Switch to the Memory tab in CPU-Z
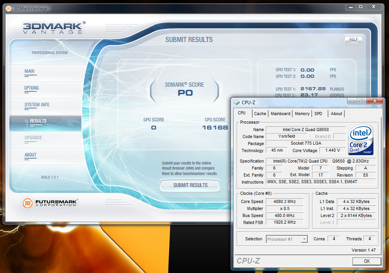The height and width of the screenshot is (273, 389). (x=302, y=114)
